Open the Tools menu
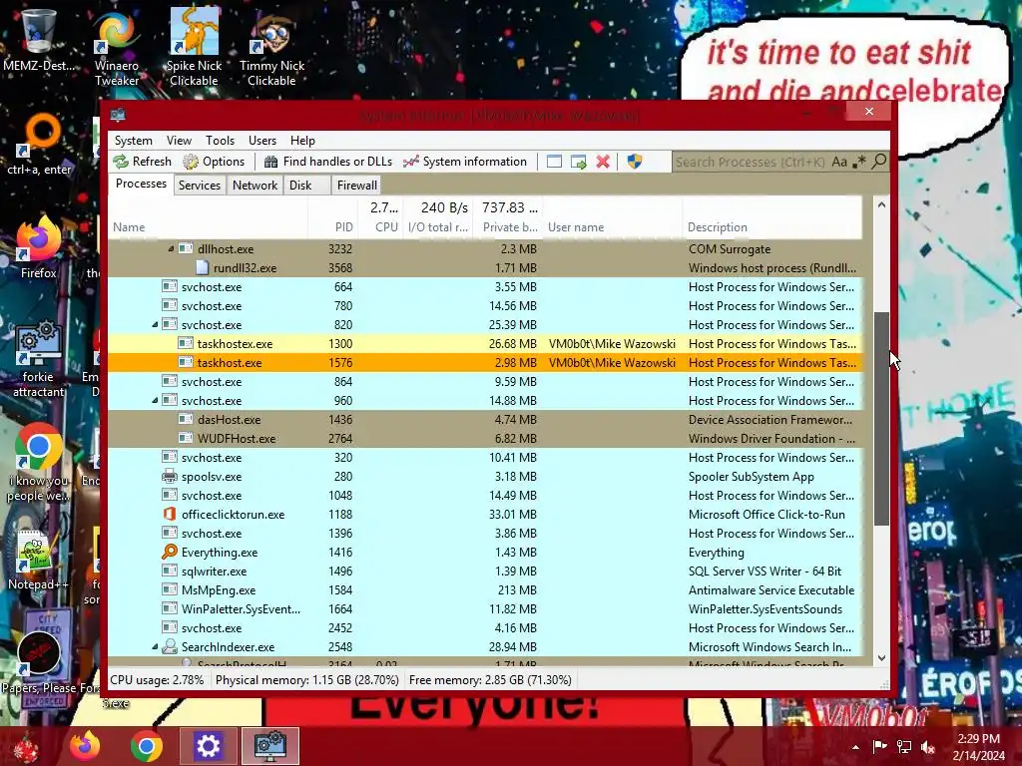 [x=220, y=141]
